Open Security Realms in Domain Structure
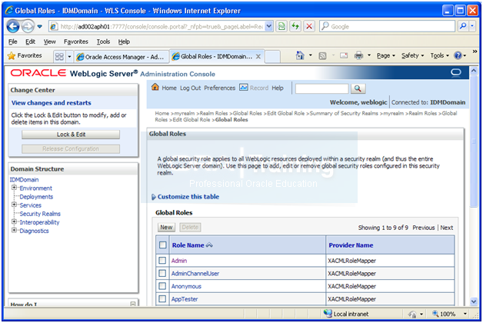483x323 pixels. pyautogui.click(x=40, y=214)
